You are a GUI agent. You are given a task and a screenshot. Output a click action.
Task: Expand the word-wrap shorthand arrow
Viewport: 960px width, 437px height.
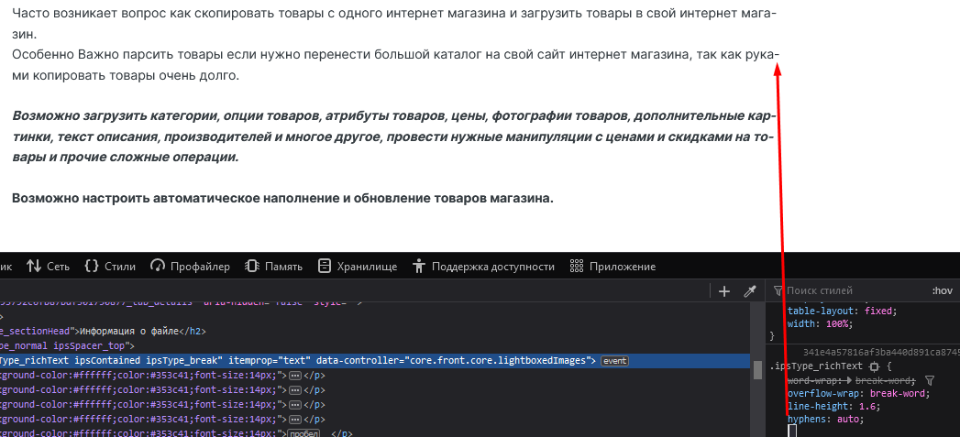[x=848, y=380]
